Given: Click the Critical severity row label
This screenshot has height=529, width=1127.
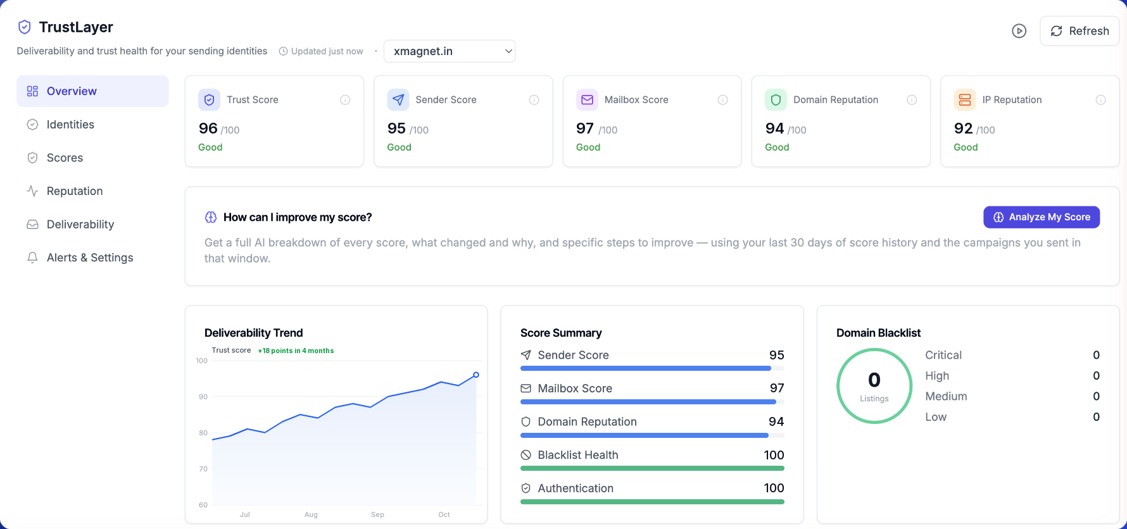Looking at the screenshot, I should pos(943,355).
